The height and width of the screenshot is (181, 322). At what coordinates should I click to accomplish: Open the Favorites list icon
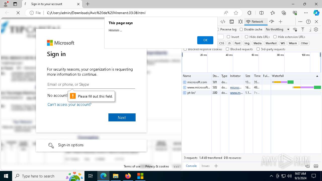[x=273, y=13]
